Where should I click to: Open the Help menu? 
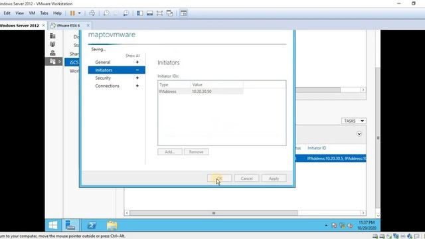(x=57, y=13)
